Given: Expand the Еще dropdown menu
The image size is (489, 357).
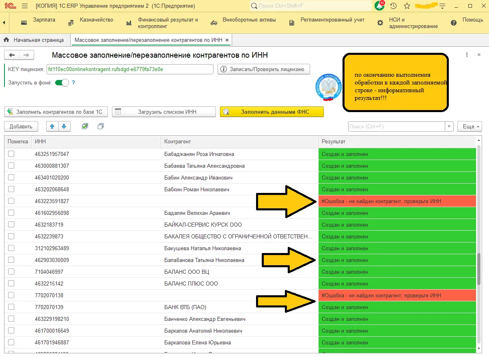Looking at the screenshot, I should 470,126.
